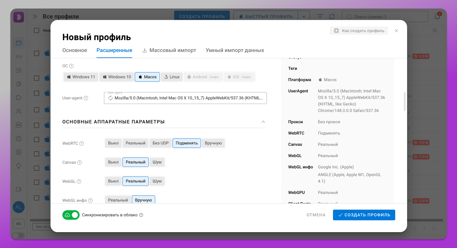
Task: Open the dropdown arrow beside Быстрый профиль
Action: coord(304,16)
